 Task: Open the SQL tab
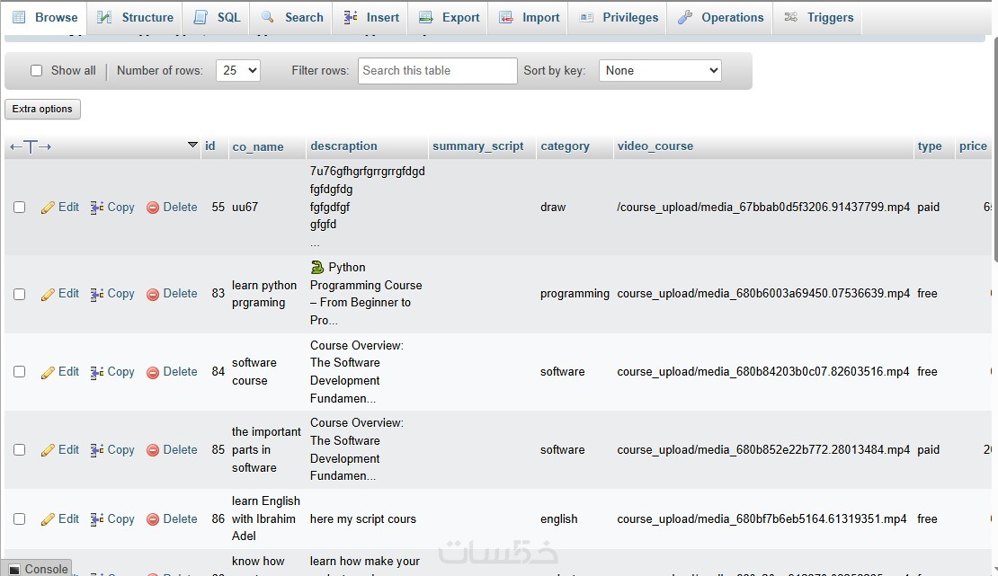coord(217,17)
